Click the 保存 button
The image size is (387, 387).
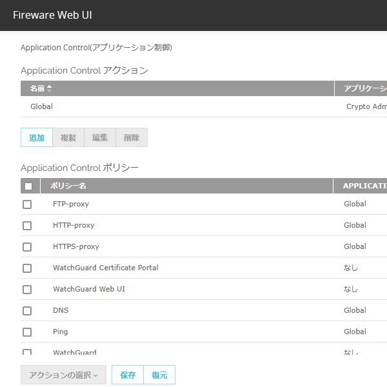click(128, 375)
